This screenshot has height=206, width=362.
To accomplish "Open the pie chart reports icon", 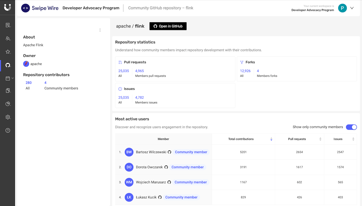I will 8,104.
